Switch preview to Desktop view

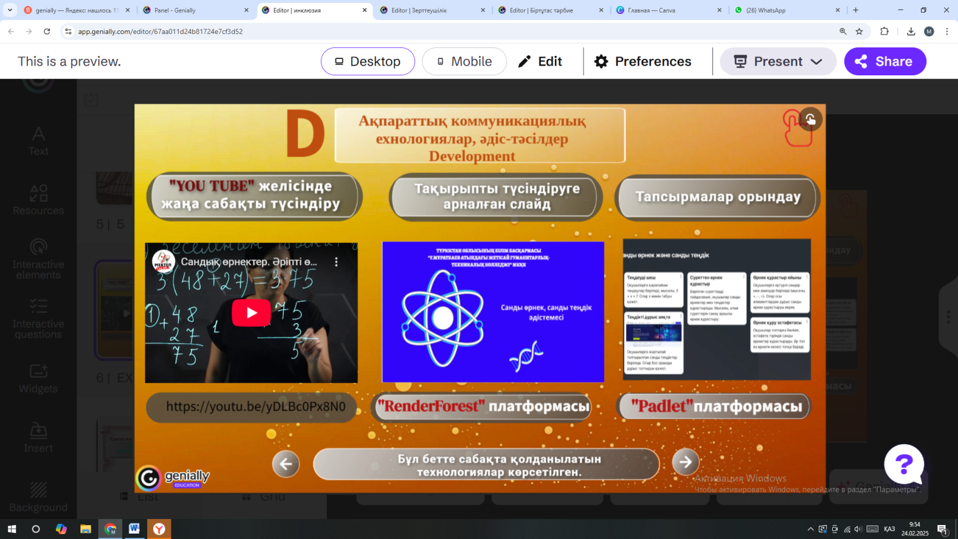tap(368, 61)
